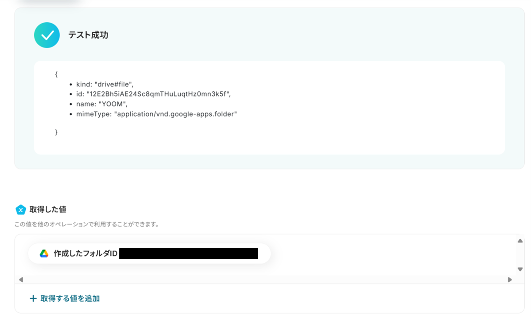Click the 取得した値 section heading

point(48,209)
